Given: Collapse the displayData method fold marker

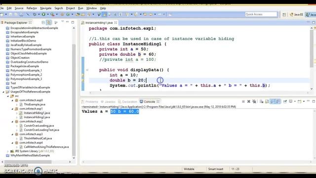Looking at the screenshot, I should (87, 70).
